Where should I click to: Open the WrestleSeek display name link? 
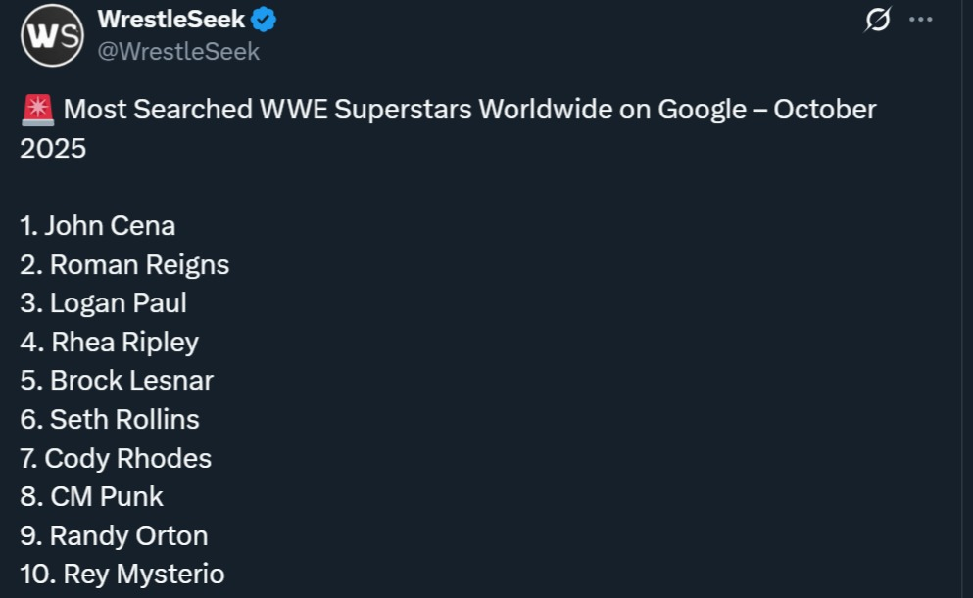tap(171, 19)
